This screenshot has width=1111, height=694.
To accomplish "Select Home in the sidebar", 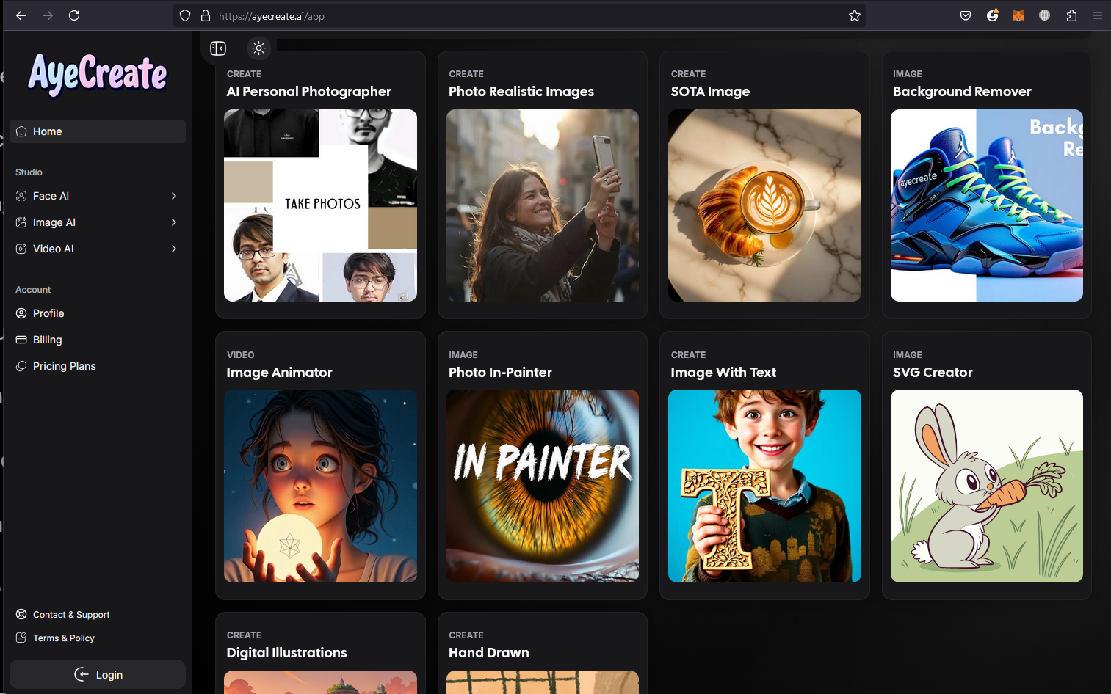I will (x=98, y=131).
